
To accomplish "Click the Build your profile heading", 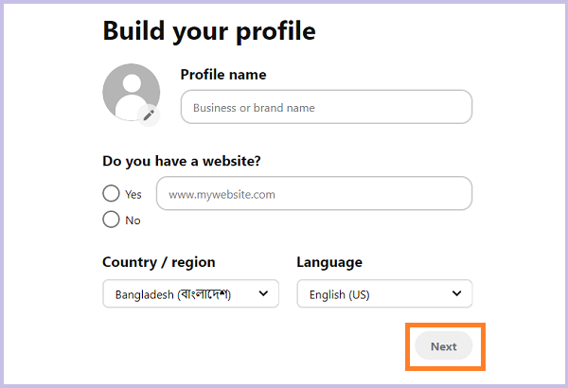I will 209,31.
